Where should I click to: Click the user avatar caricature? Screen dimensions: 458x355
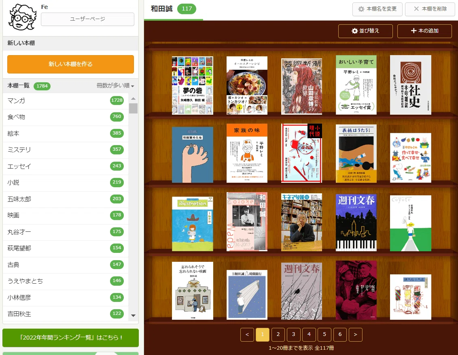click(x=23, y=17)
